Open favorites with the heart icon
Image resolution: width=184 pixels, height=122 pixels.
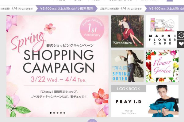point(181,44)
